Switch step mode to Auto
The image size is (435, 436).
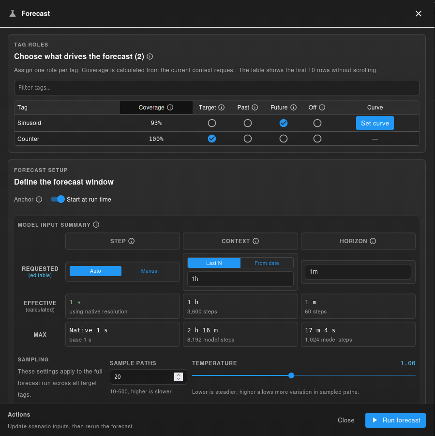pos(95,271)
